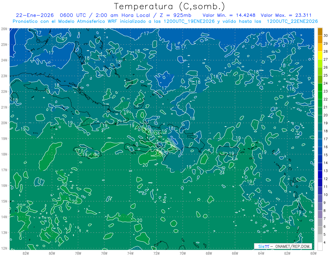
Task: Click the '64W' longitude axis label
Action: (261, 253)
